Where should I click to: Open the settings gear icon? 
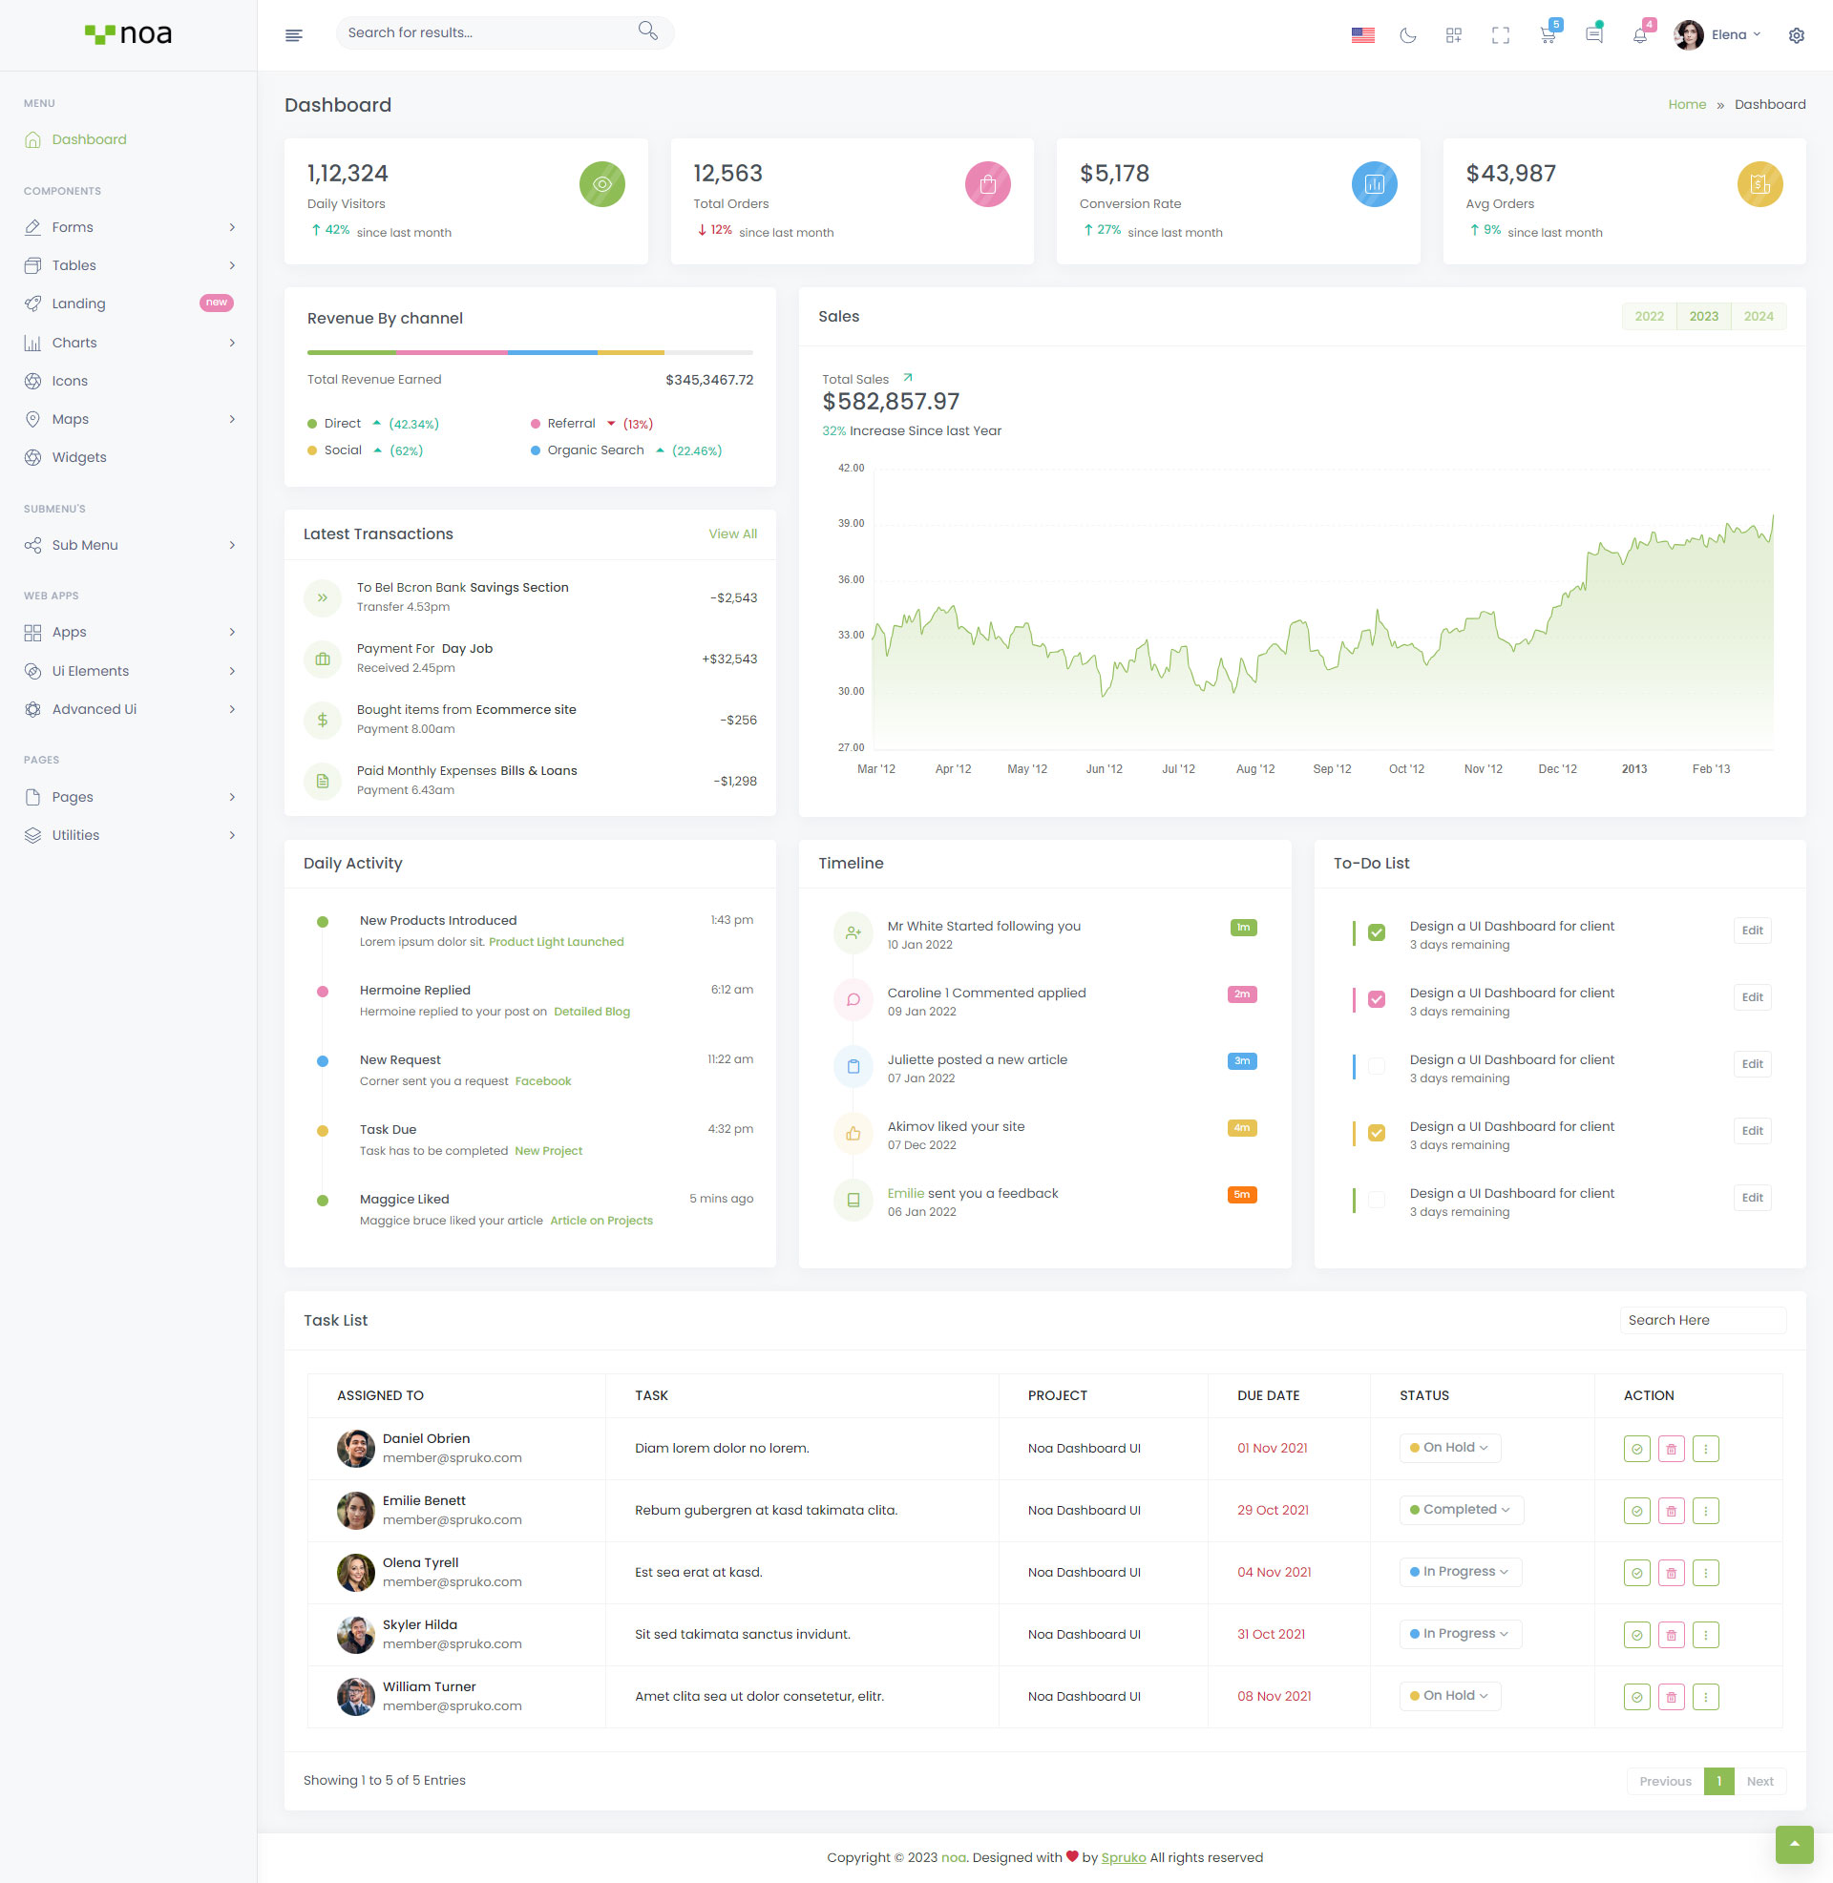tap(1796, 35)
